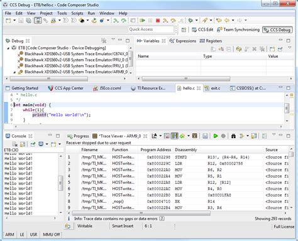Switch to the Registers tab
This screenshot has width=298, height=241.
click(211, 41)
